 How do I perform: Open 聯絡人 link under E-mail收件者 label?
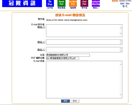(41, 27)
